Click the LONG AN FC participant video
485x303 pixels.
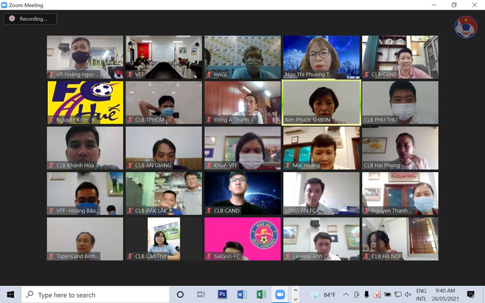[x=321, y=193]
